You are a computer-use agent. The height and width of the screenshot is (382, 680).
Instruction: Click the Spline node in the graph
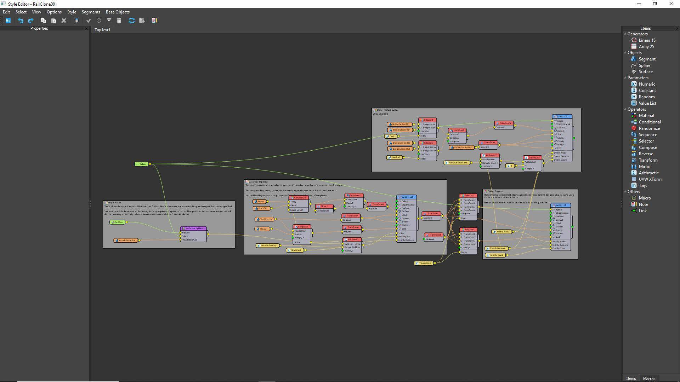pyautogui.click(x=142, y=164)
